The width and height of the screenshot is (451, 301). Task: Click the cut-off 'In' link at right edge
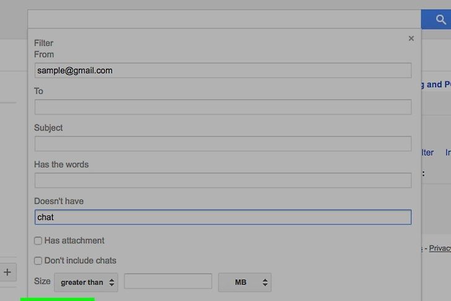tap(447, 152)
